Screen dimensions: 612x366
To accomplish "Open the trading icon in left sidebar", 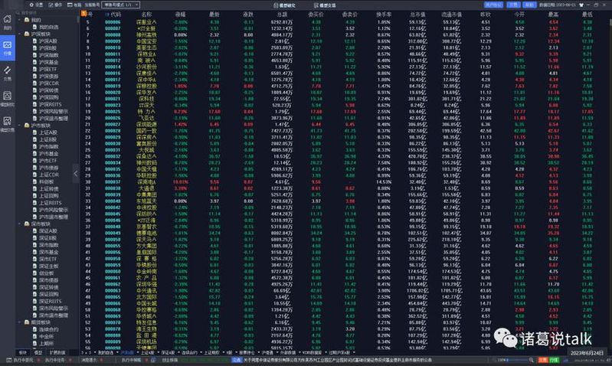I will click(8, 73).
